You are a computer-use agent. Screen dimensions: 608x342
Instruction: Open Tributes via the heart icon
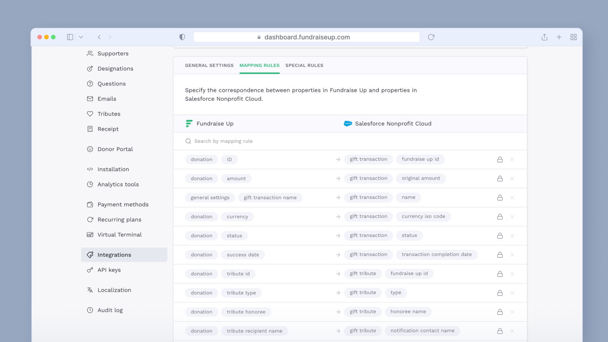click(89, 114)
